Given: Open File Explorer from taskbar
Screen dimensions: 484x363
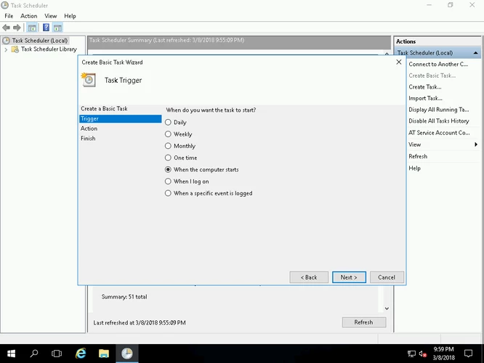Looking at the screenshot, I should coord(104,354).
